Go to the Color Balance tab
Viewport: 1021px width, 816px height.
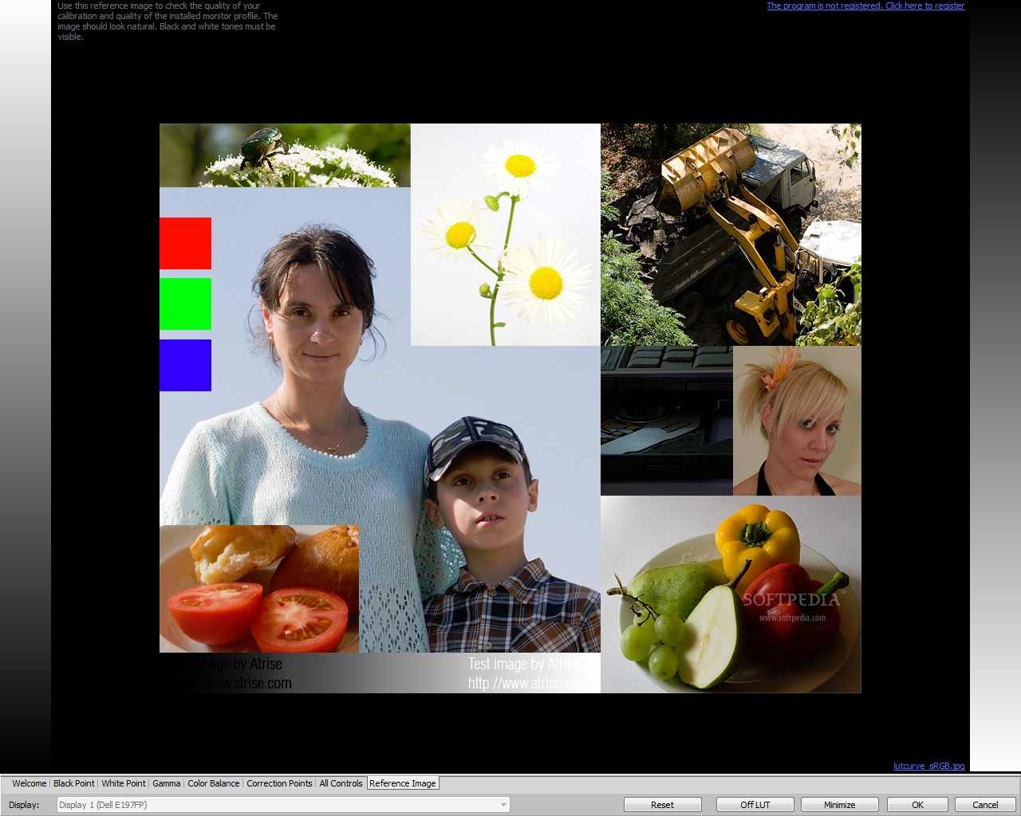pyautogui.click(x=213, y=783)
